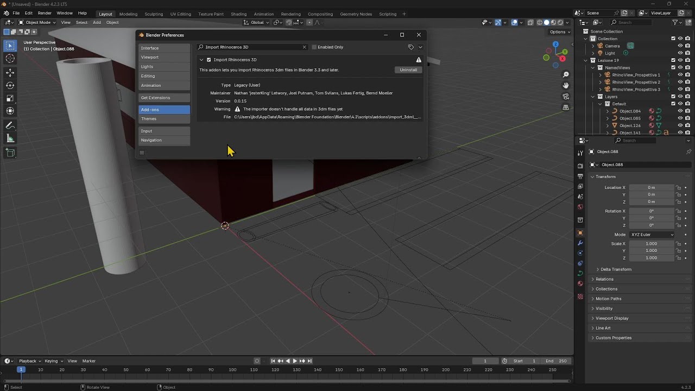Toggle X-ray display in viewport header
Viewport: 695px width, 391px height.
click(x=532, y=22)
